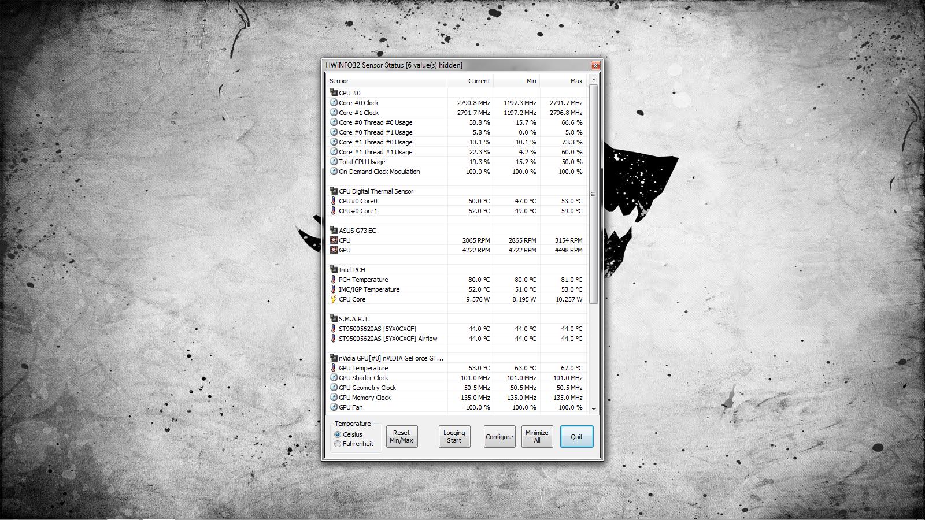Click the chip icon for nVidia GPU[#0] group
Viewport: 925px width, 520px height.
pyautogui.click(x=334, y=358)
